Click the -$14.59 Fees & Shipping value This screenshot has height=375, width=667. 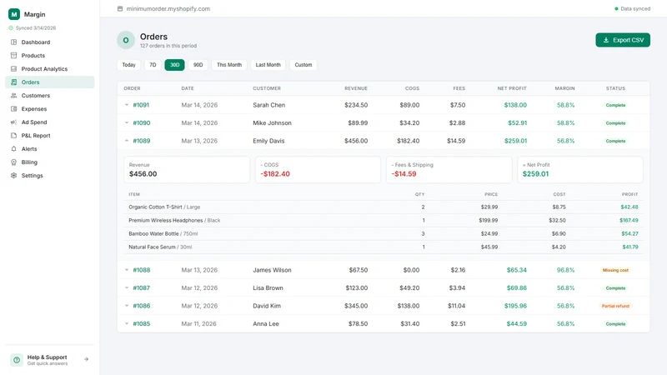404,174
